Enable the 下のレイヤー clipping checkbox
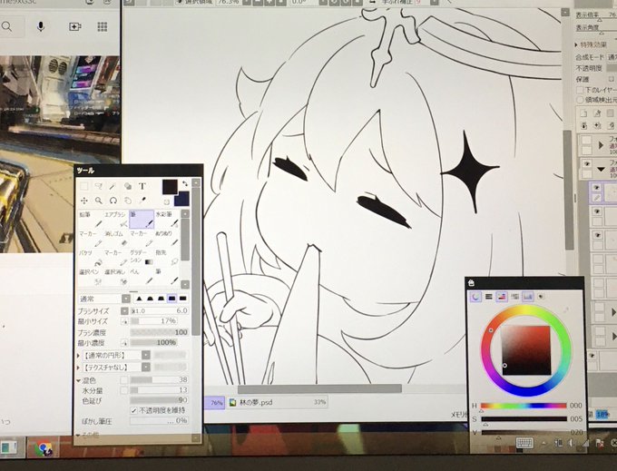 [580, 90]
